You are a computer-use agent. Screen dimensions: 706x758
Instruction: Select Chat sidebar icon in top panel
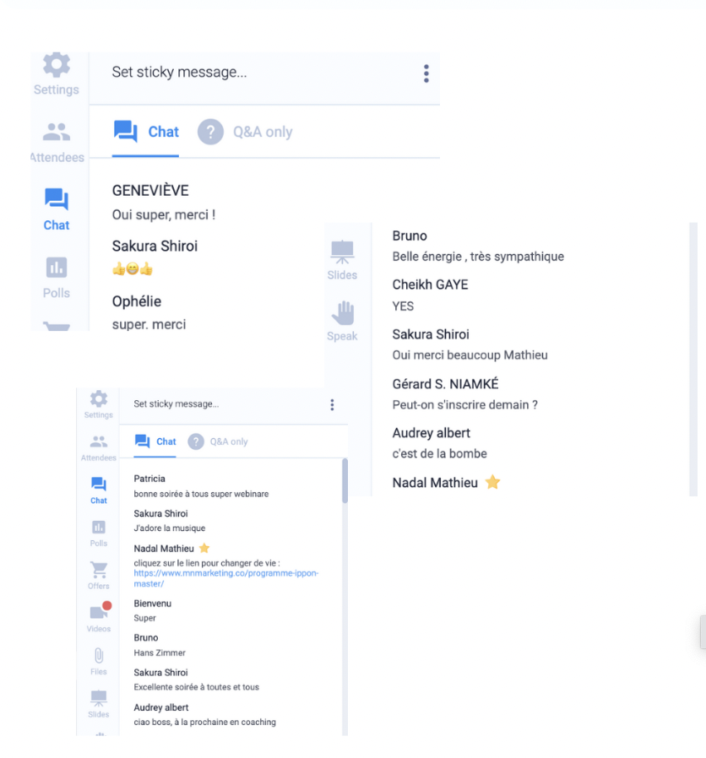pos(57,198)
